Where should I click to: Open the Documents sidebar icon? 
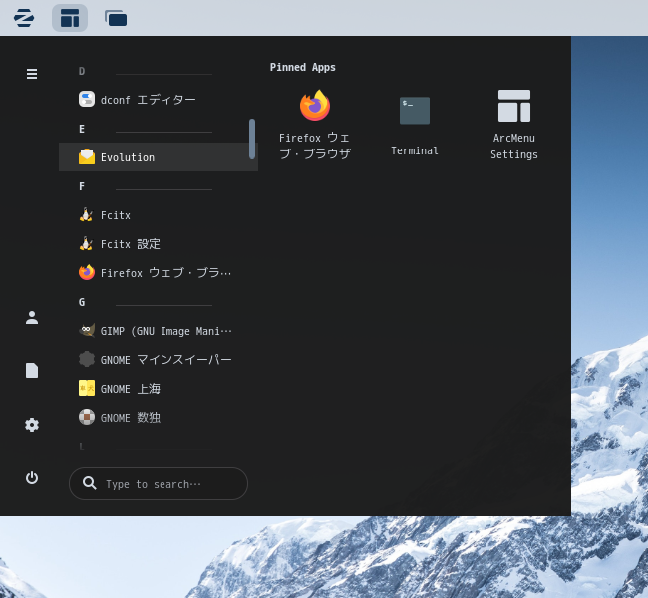click(32, 371)
